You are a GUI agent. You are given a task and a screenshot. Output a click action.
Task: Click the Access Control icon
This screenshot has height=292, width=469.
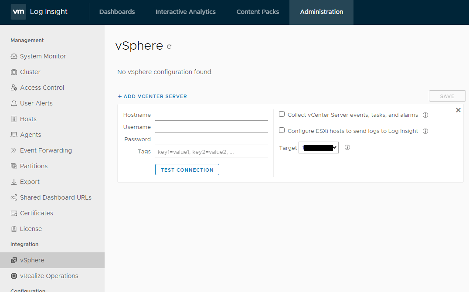(14, 87)
